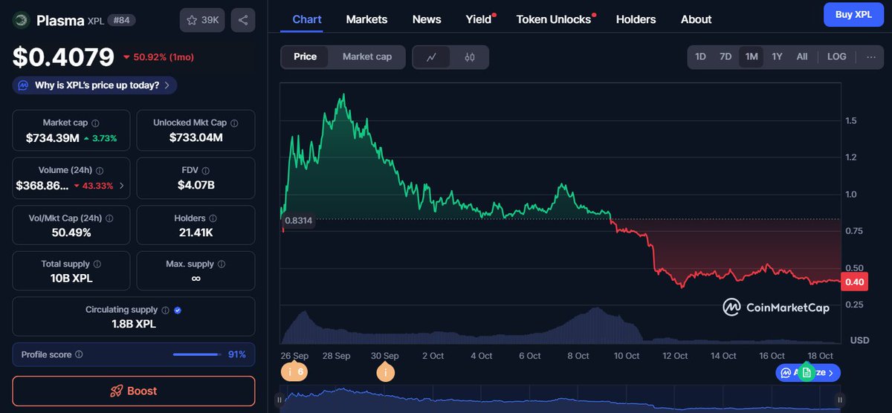Select the line chart type icon
Screen dimensions: 892x413
[x=432, y=57]
